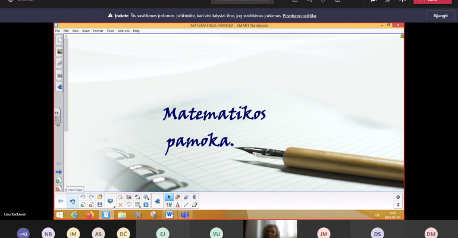The image size is (458, 238).
Task: Click the Next Page arrow in bottom toolbar
Action: pos(73,201)
